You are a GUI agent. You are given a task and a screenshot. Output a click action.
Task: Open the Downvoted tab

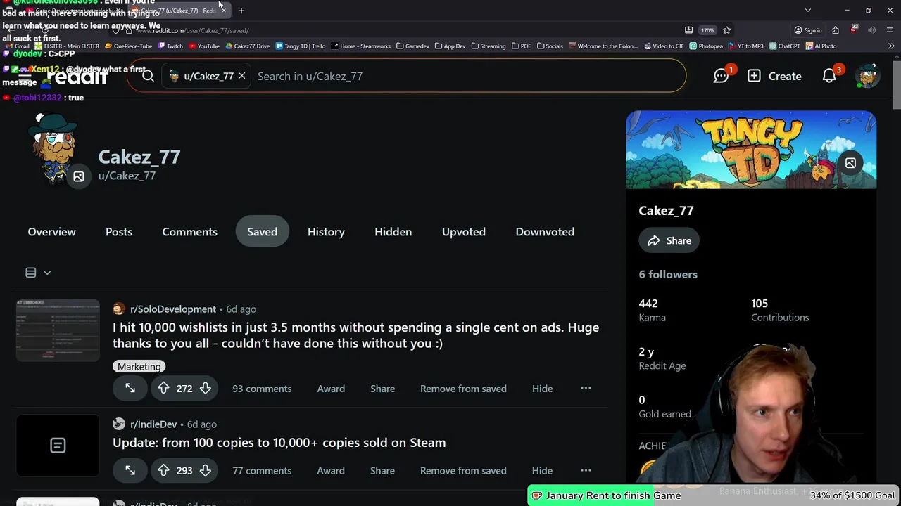point(545,232)
